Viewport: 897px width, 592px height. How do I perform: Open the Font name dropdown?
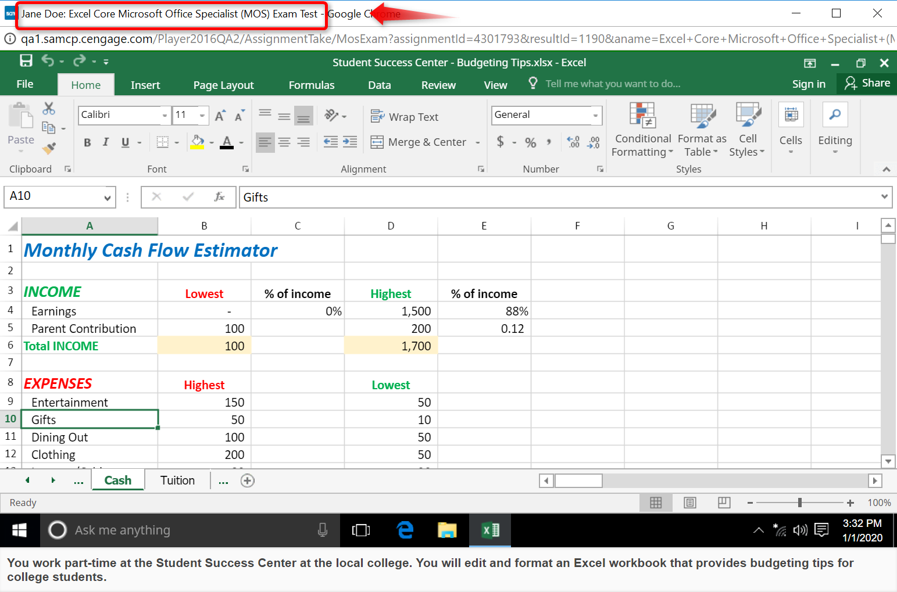[x=165, y=116]
